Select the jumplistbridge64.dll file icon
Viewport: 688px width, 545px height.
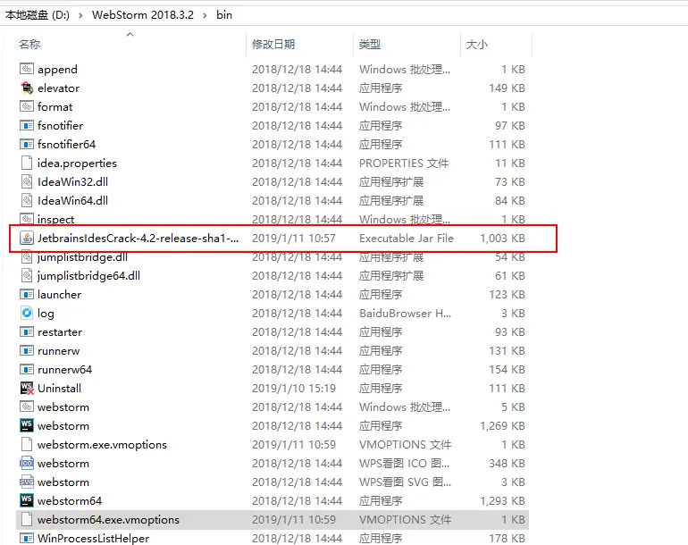click(x=27, y=275)
